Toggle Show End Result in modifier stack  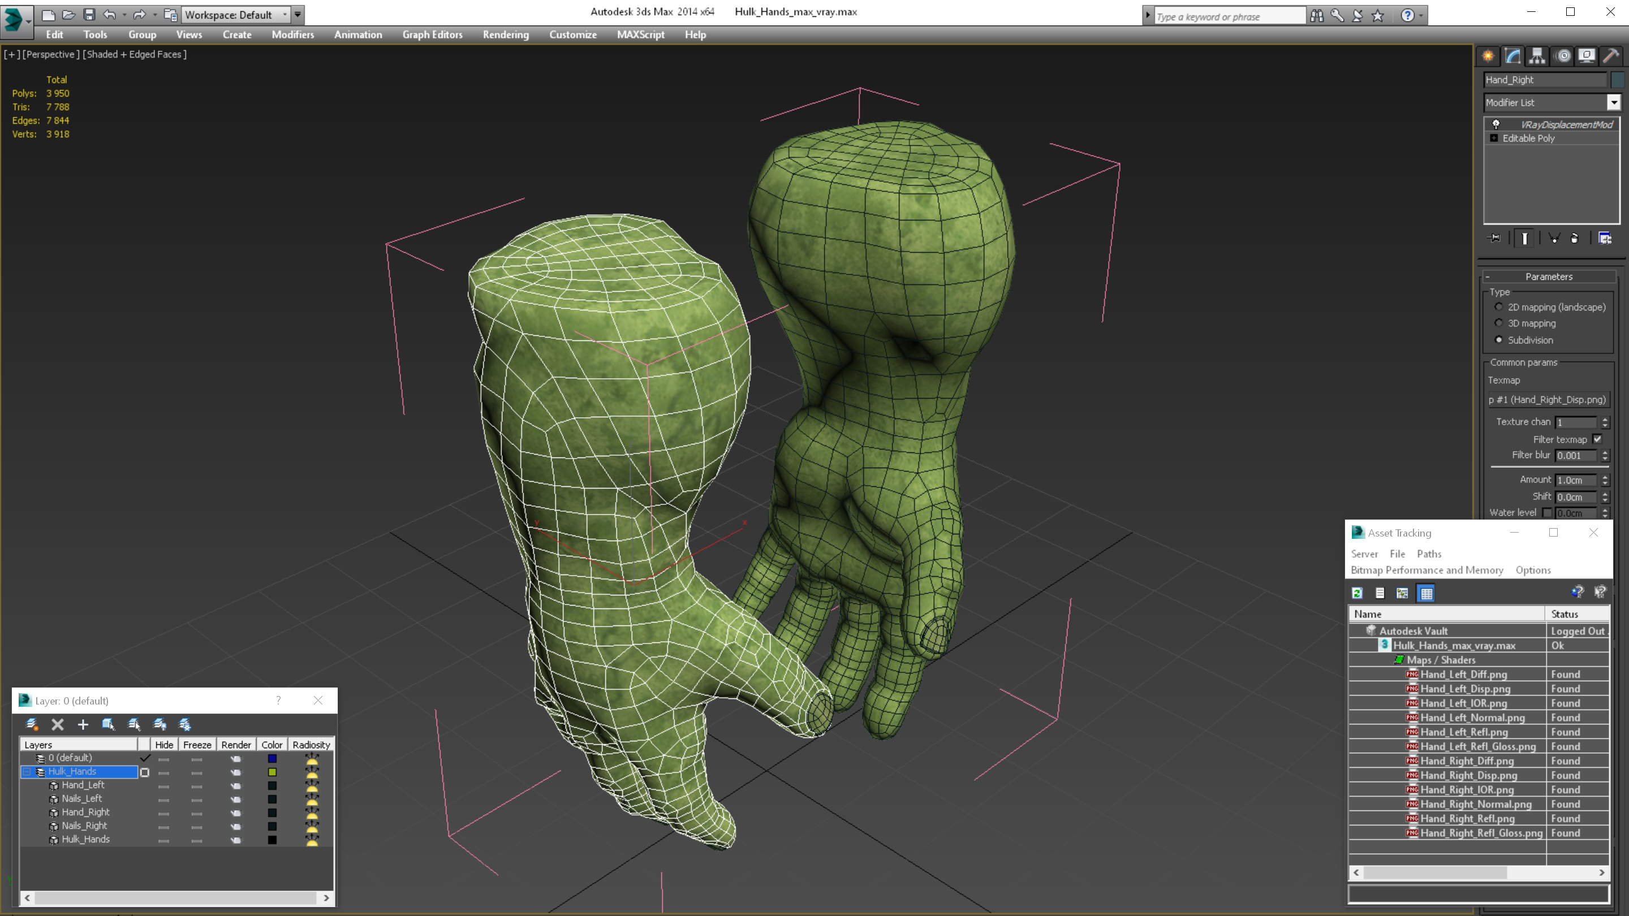[x=1525, y=238]
